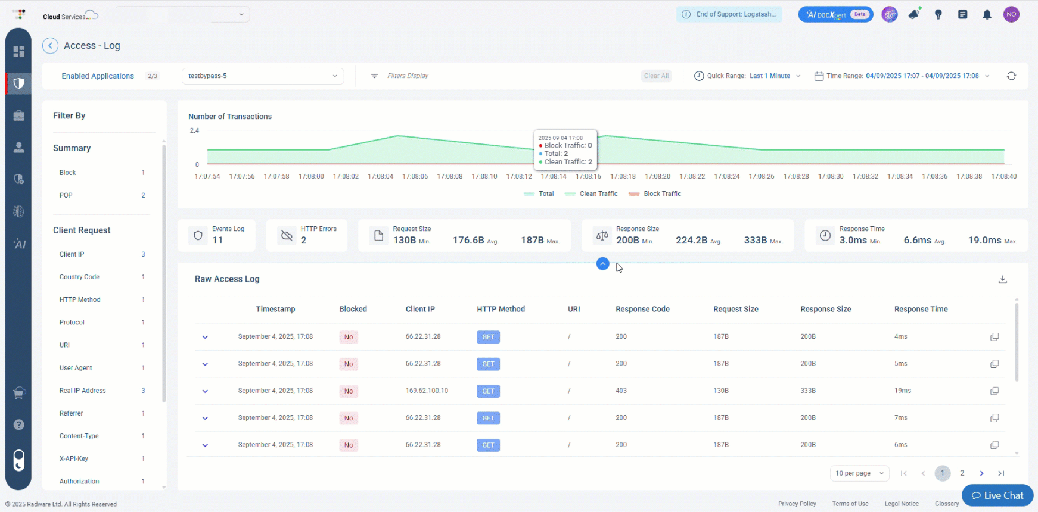The image size is (1038, 512).
Task: Go to page 2 of results
Action: tap(962, 473)
